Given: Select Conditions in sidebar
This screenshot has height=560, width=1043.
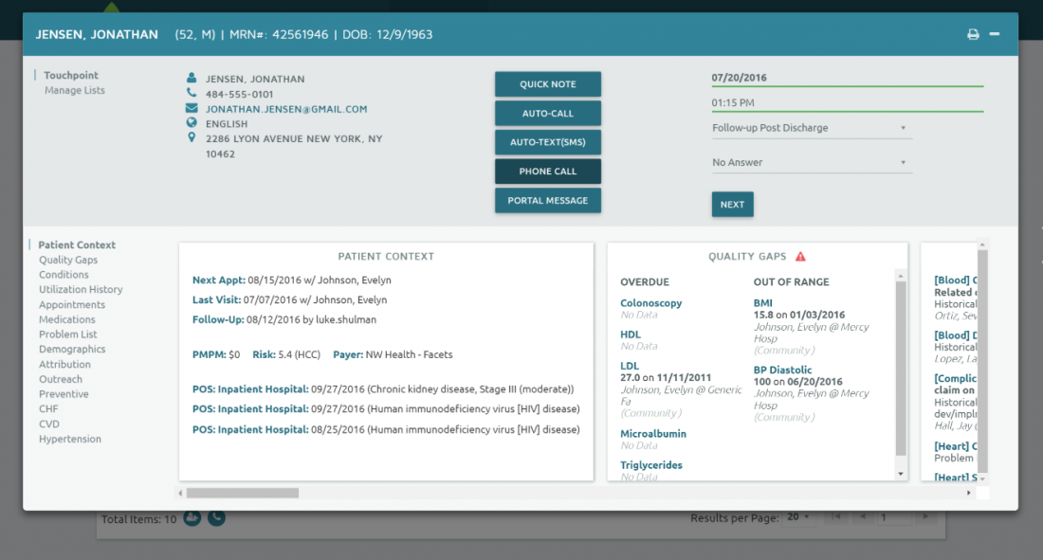Looking at the screenshot, I should [x=64, y=274].
